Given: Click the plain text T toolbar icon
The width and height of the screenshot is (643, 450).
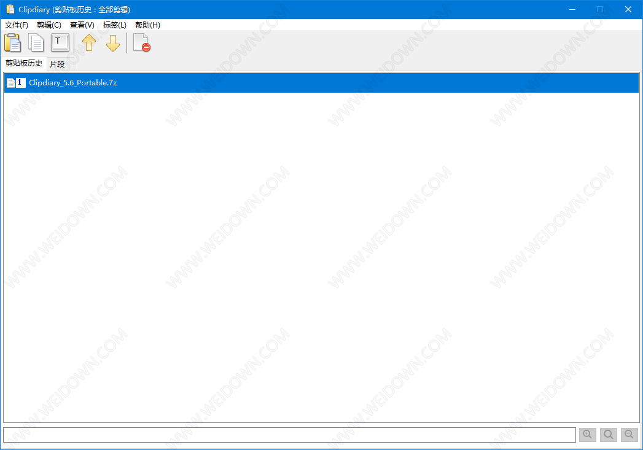Looking at the screenshot, I should [60, 42].
